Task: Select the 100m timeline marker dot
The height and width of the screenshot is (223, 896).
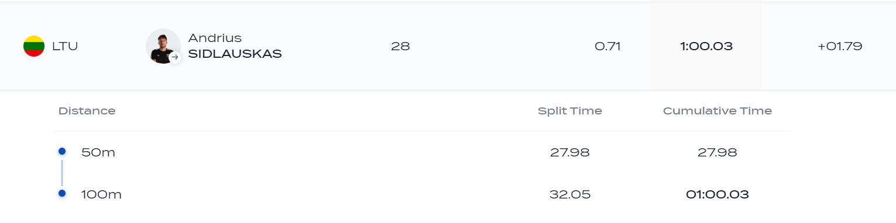Action: coord(62,193)
